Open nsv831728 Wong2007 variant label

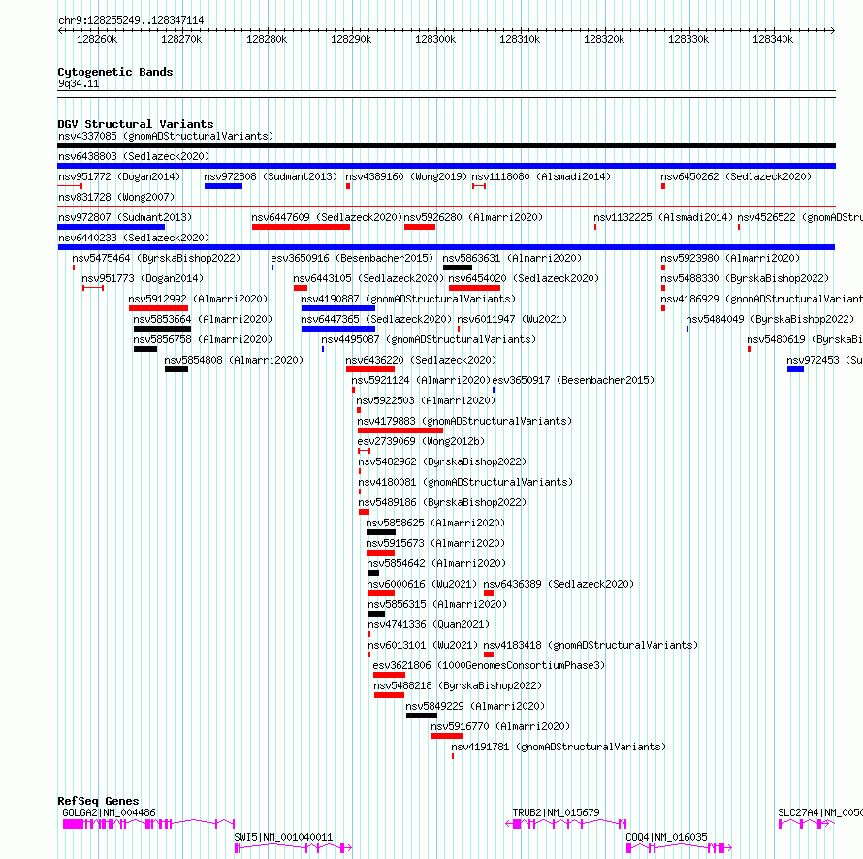[x=116, y=197]
